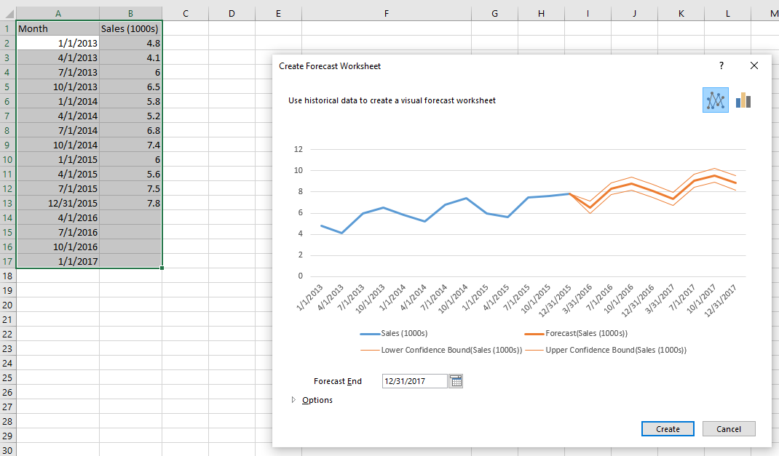Select the cell containing 7/1/2014
Image resolution: width=779 pixels, height=456 pixels.
58,130
